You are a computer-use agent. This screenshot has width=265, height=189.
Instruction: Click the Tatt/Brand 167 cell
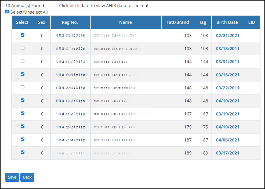pyautogui.click(x=178, y=114)
